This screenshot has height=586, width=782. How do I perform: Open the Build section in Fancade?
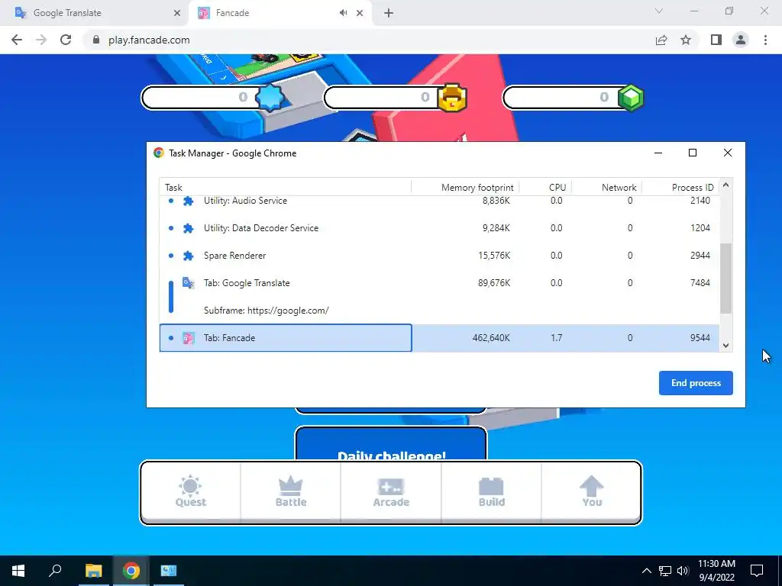point(491,492)
